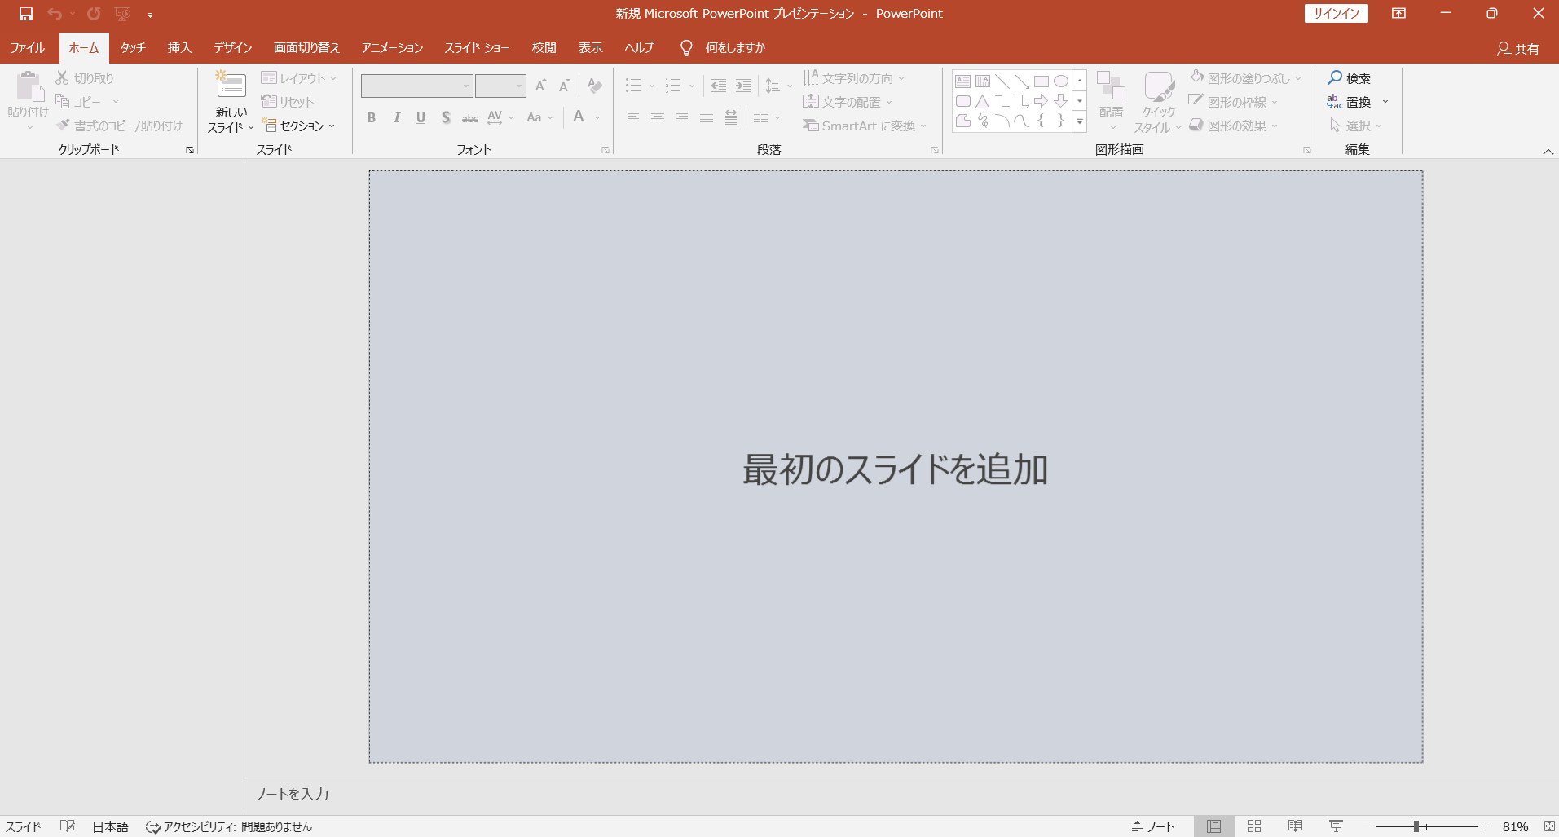Click the empty slide area to add first slide
Screen dimensions: 1559x837
coord(895,467)
